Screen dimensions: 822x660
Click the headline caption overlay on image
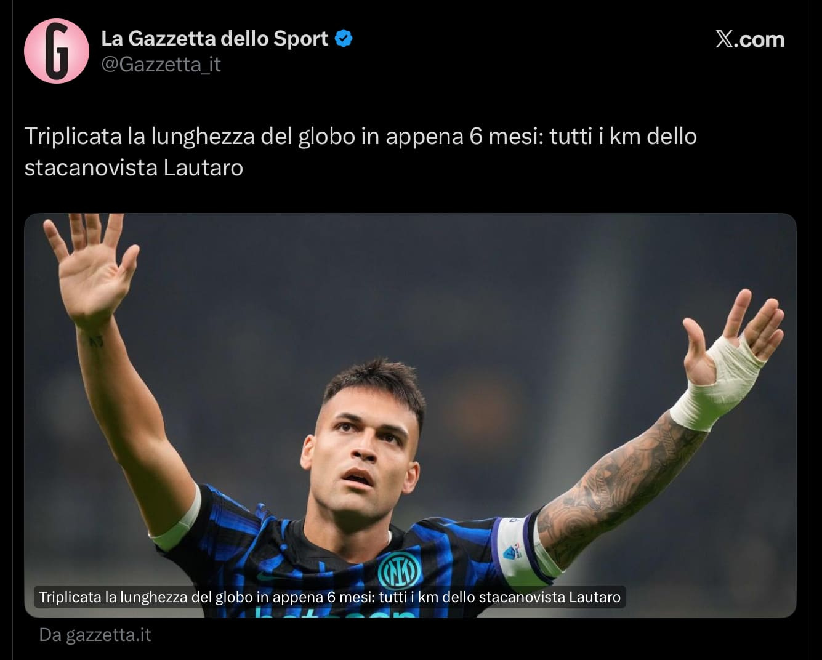[x=329, y=597]
